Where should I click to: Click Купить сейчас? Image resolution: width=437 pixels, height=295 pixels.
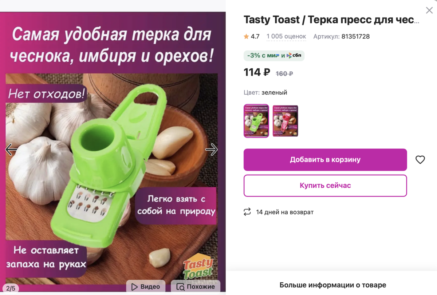(325, 186)
